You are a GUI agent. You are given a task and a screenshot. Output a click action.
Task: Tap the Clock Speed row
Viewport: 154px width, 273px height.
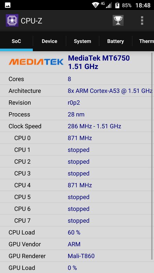pyautogui.click(x=76, y=126)
